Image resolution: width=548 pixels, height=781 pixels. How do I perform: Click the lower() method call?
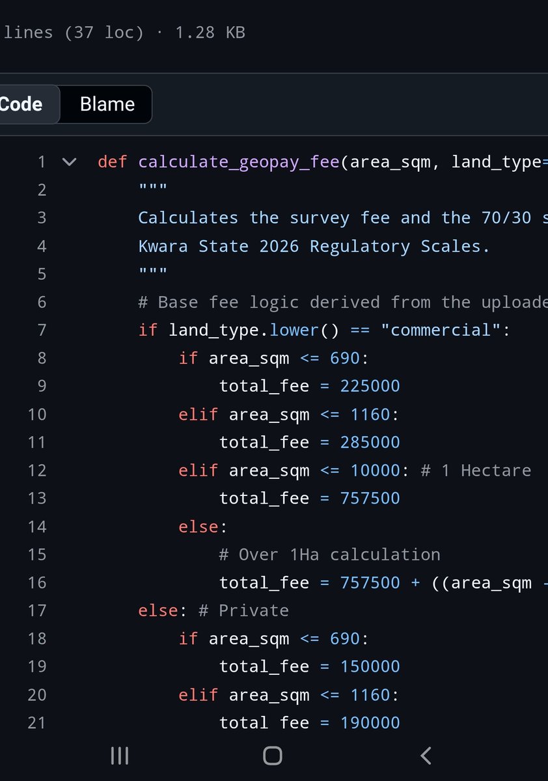coord(305,330)
